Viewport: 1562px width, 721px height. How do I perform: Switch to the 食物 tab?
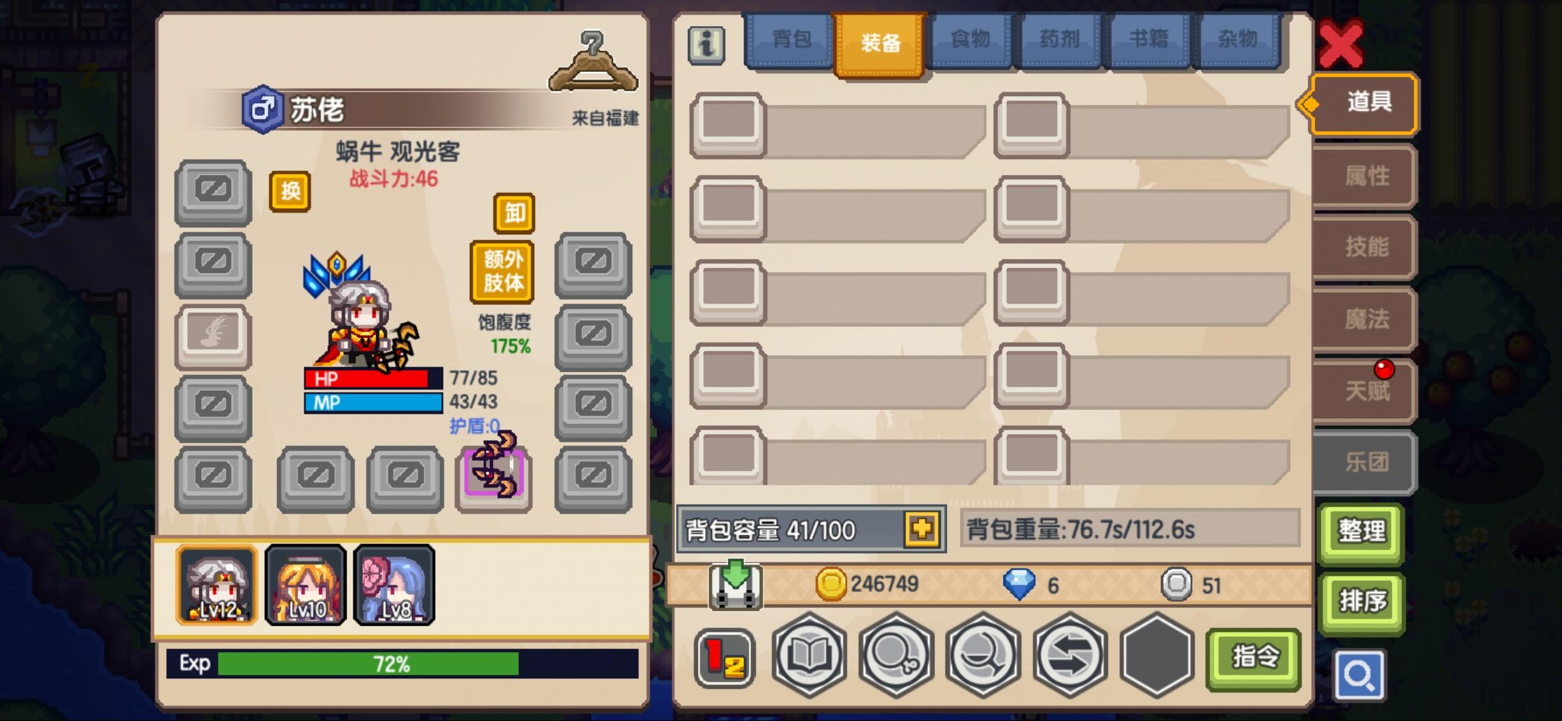click(x=970, y=40)
